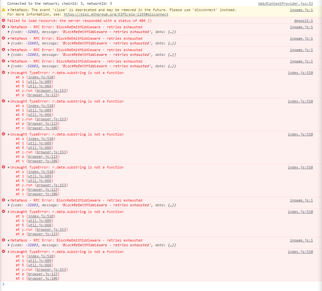This screenshot has width=322, height=291.
Task: Collapse the first Uncaught TypeError stack trace
Action: pos(9,73)
